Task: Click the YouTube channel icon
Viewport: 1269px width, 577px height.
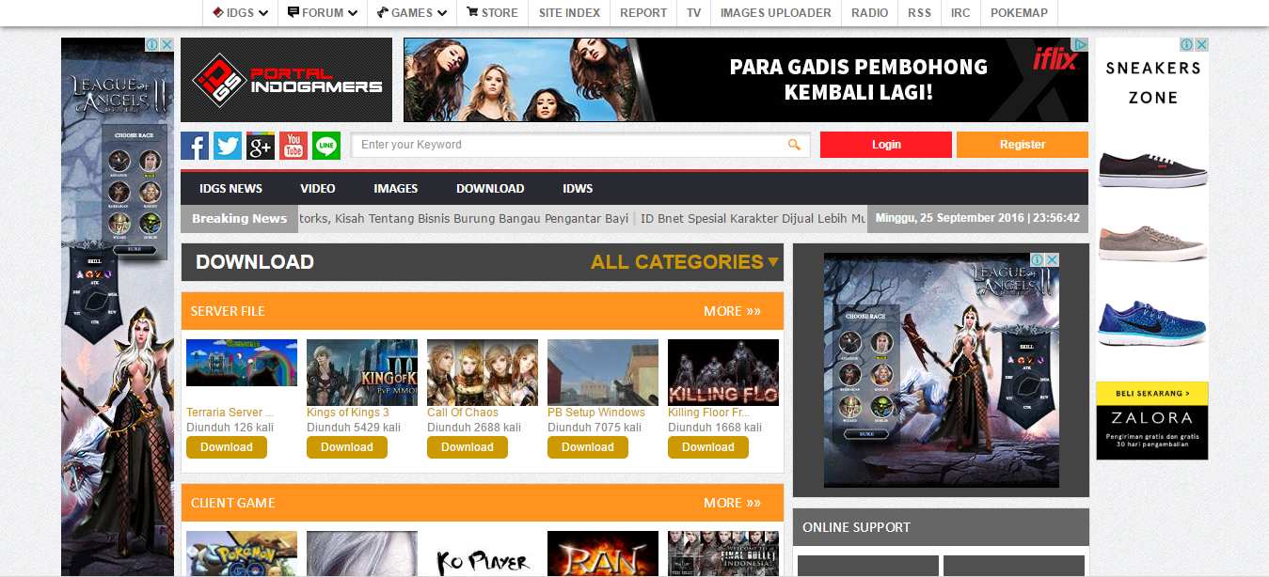Action: point(293,146)
